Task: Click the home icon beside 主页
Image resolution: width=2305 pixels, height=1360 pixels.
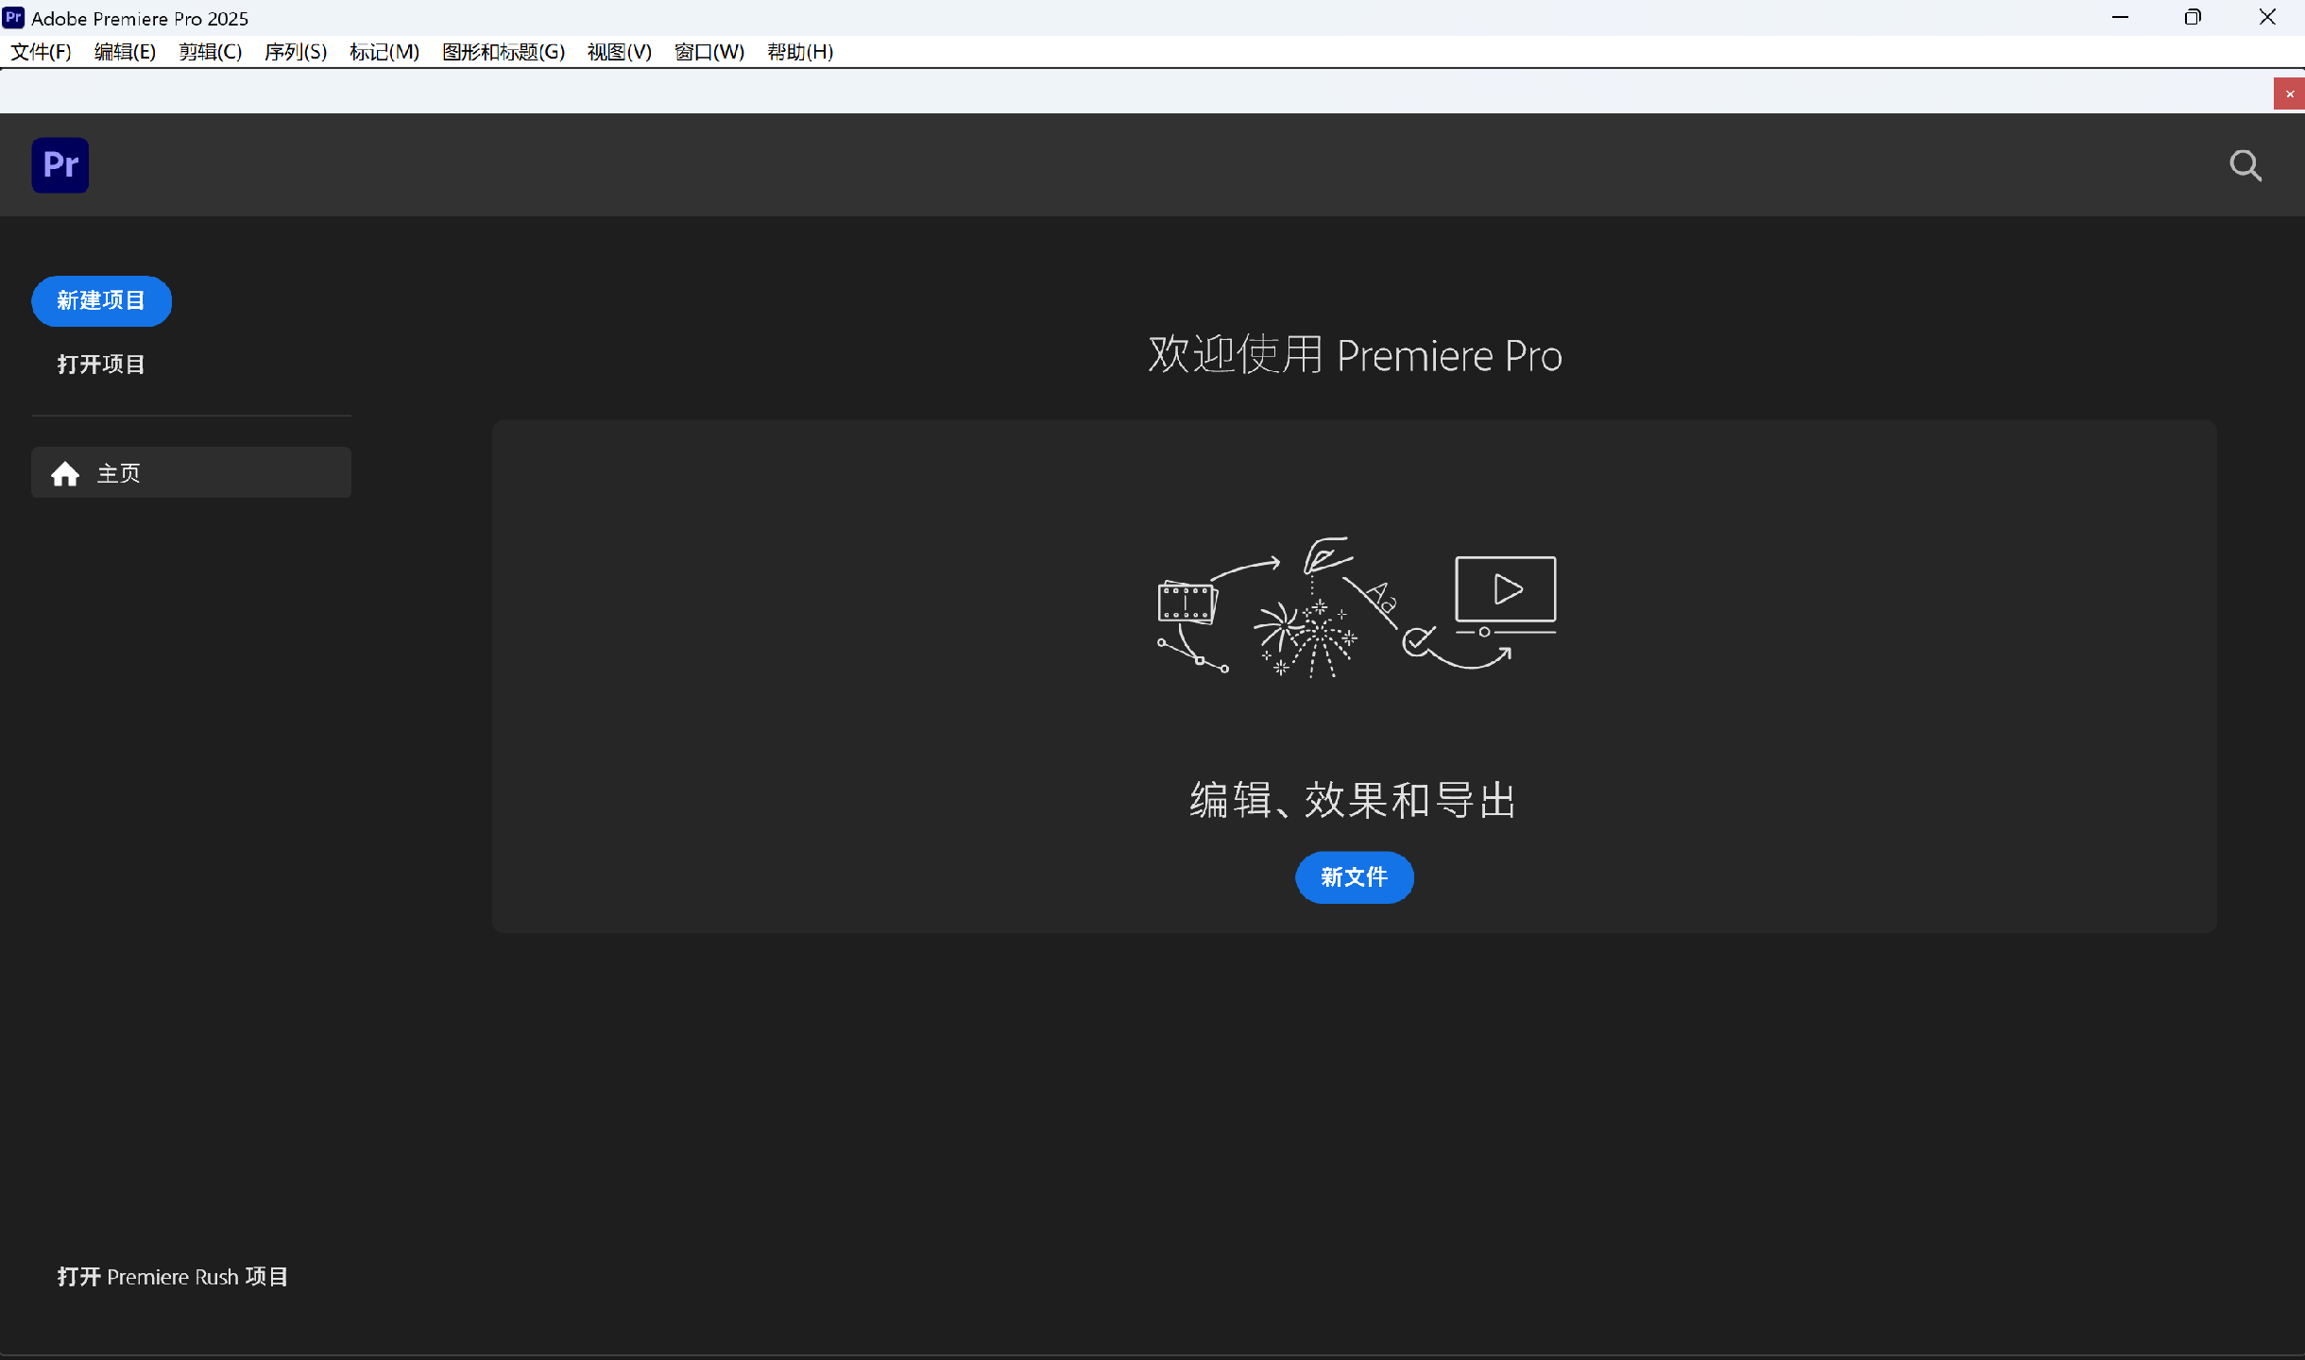Action: tap(65, 473)
